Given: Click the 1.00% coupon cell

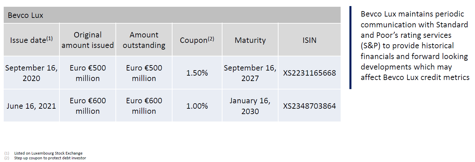Looking at the screenshot, I should [197, 106].
